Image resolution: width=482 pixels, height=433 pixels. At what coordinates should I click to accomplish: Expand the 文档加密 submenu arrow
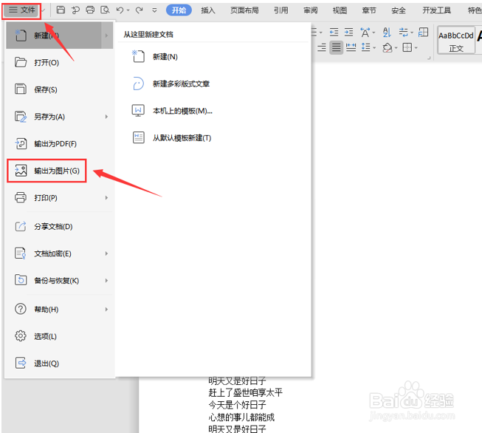click(x=106, y=253)
